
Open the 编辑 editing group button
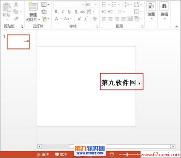[x=164, y=11]
